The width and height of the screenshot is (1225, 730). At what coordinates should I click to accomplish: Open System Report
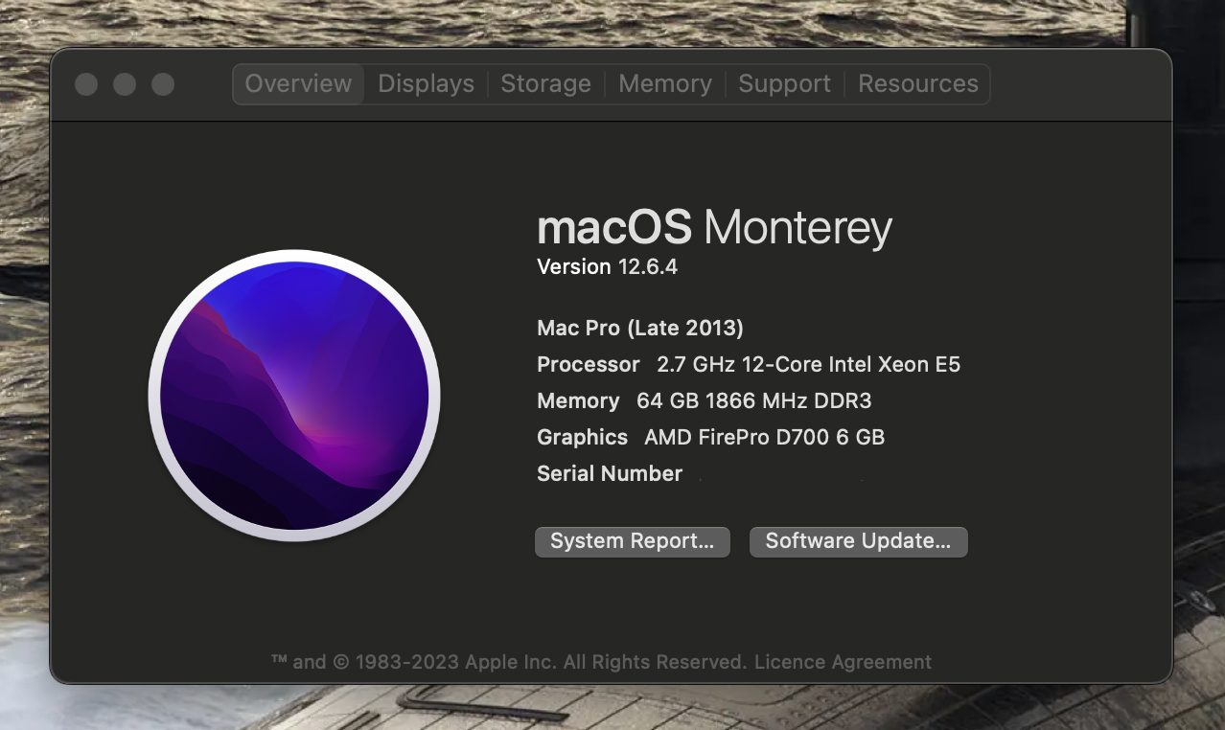click(633, 541)
